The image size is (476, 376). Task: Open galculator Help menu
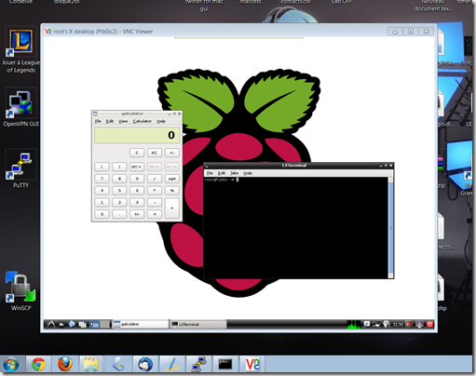point(161,121)
